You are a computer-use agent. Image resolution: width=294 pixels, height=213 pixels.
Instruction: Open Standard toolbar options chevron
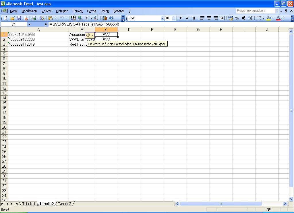pyautogui.click(x=123, y=18)
